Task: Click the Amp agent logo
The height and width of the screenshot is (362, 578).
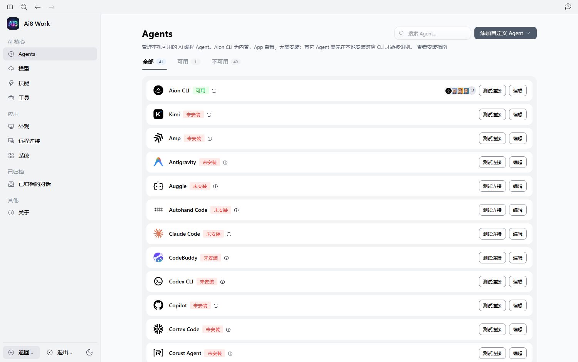Action: (158, 138)
